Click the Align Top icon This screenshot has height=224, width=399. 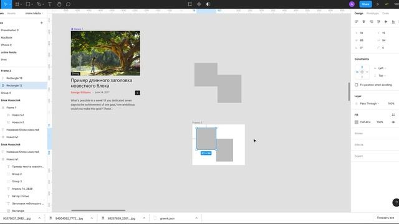point(378,22)
